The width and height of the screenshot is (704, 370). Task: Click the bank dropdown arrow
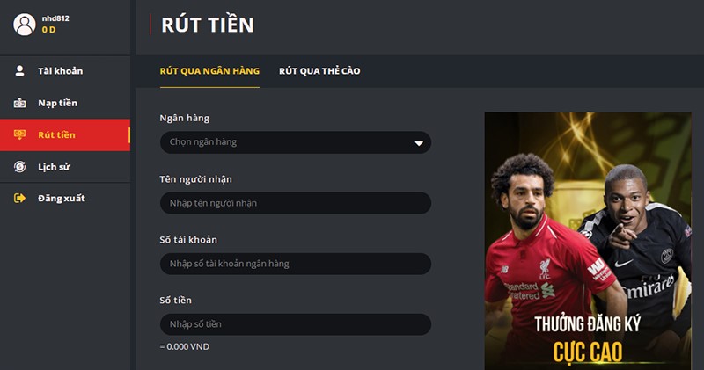tap(419, 143)
